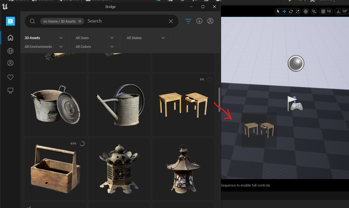This screenshot has height=208, width=349.
Task: Click the '65%' label on the toolbox card
Action: click(73, 143)
